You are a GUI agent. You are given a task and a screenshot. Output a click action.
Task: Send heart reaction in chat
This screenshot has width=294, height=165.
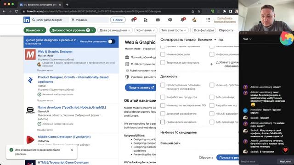286,150
